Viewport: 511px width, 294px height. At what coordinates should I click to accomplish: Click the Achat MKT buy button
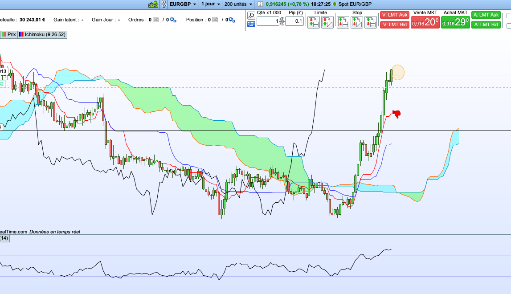coord(455,22)
